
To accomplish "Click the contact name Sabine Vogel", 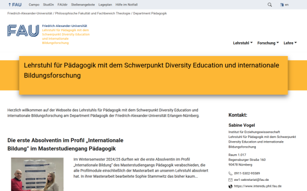I will (242, 125).
